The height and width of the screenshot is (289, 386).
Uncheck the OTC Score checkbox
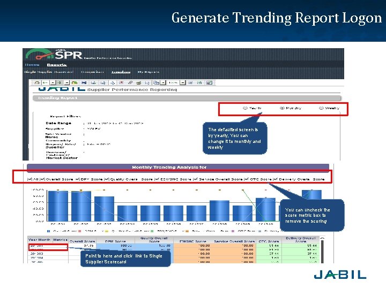[x=247, y=179]
